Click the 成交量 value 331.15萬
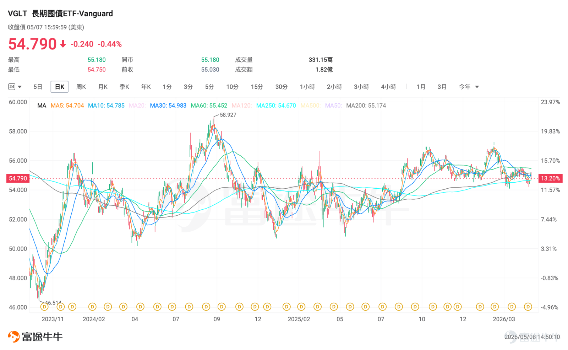 click(321, 60)
